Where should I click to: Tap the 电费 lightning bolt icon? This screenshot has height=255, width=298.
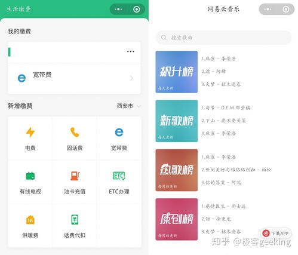coord(30,132)
